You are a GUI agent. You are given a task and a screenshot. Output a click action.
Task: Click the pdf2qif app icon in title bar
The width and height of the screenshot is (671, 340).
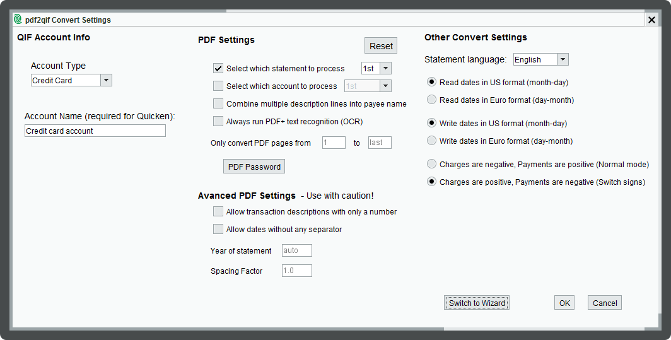18,20
